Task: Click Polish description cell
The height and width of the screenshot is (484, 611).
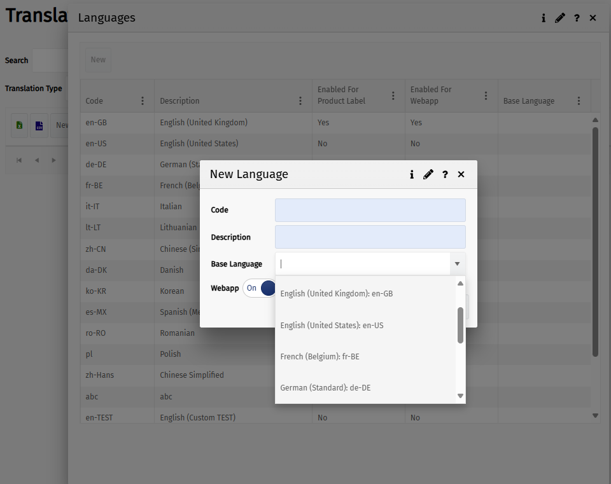Action: point(233,354)
